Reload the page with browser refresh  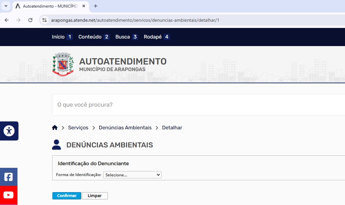click(30, 20)
